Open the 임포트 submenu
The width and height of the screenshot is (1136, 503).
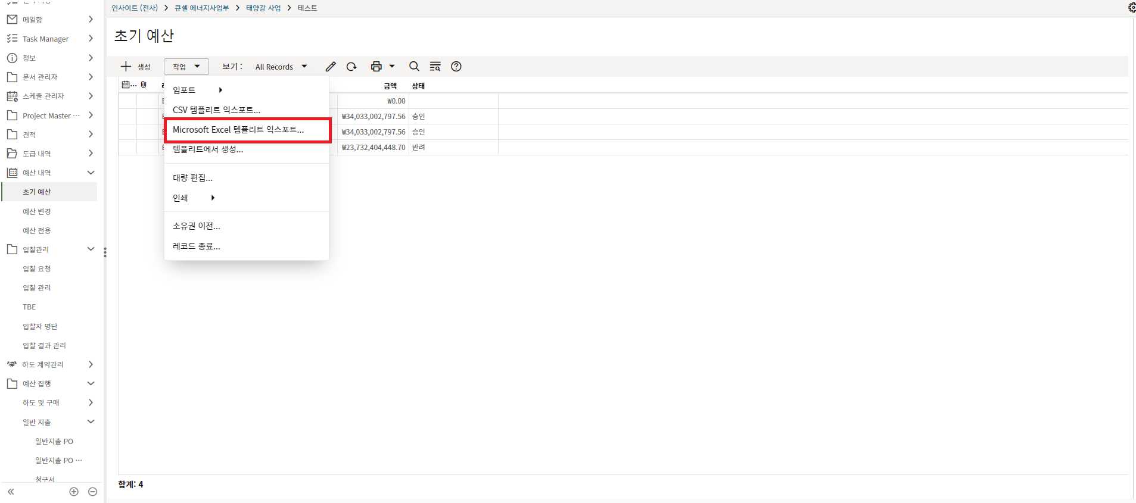(x=197, y=90)
